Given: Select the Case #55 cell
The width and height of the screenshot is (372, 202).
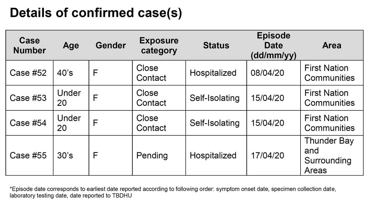Looking at the screenshot, I should tap(28, 156).
